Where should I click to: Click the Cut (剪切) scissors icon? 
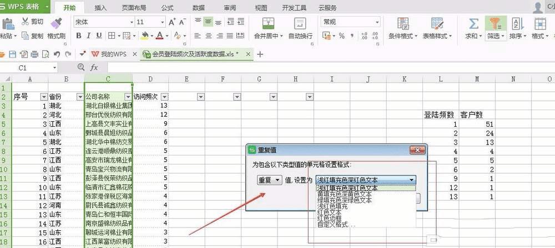25,21
